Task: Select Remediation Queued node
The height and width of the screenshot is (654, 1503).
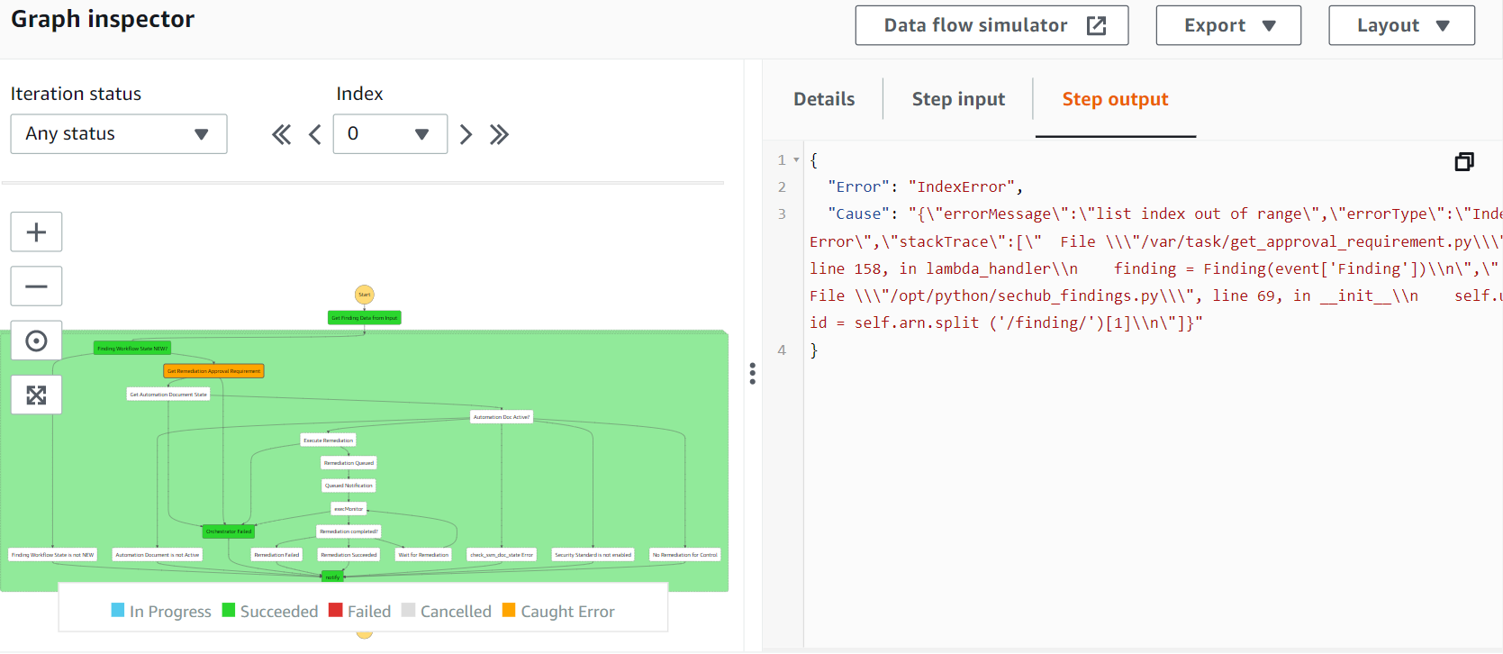Action: (349, 463)
